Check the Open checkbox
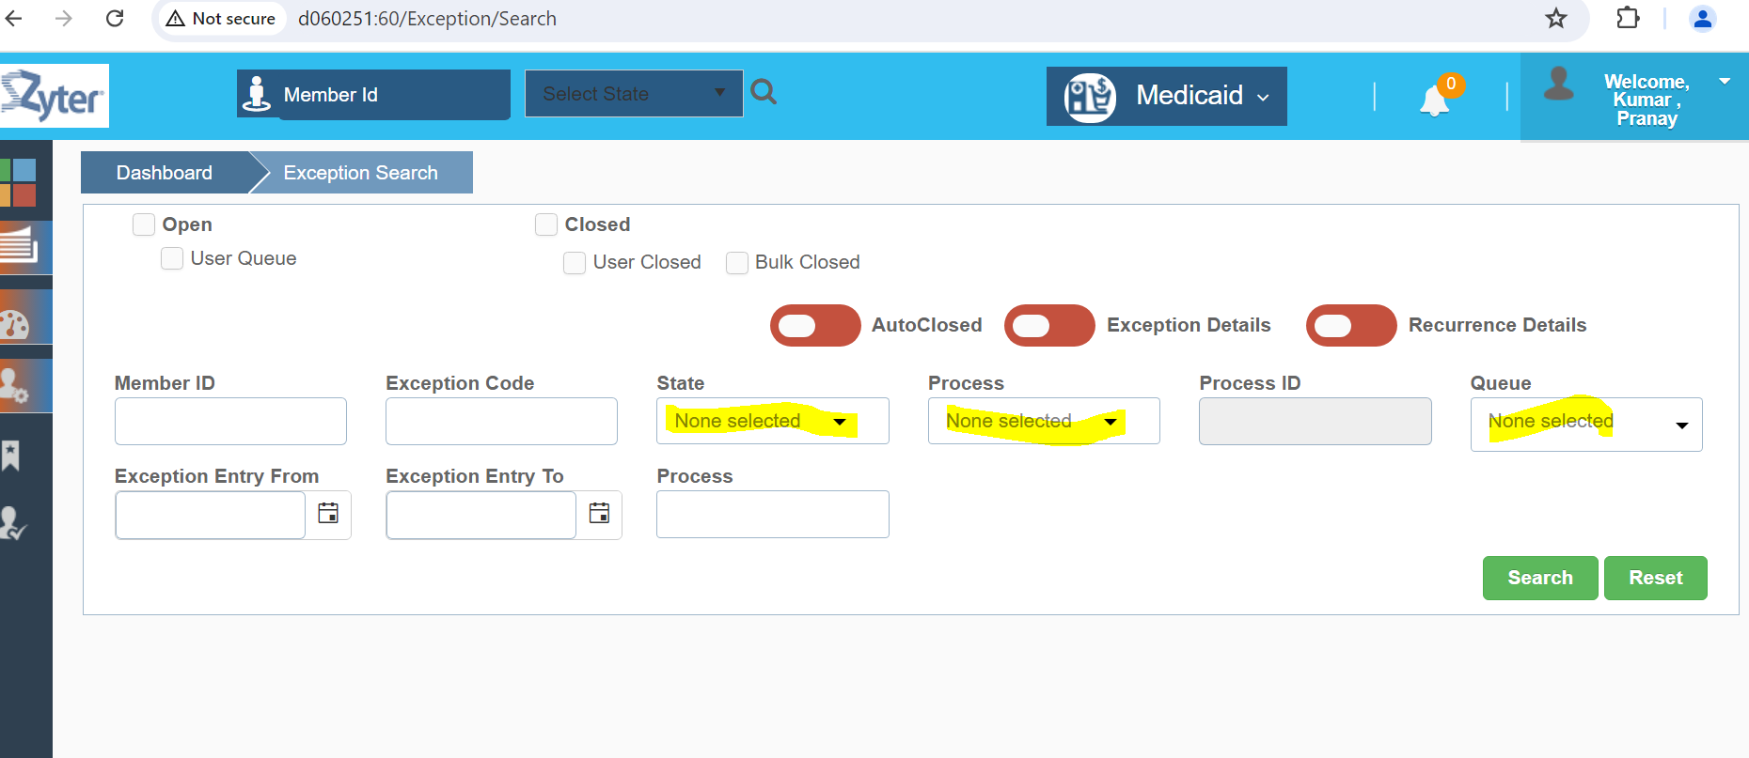1749x758 pixels. tap(144, 224)
